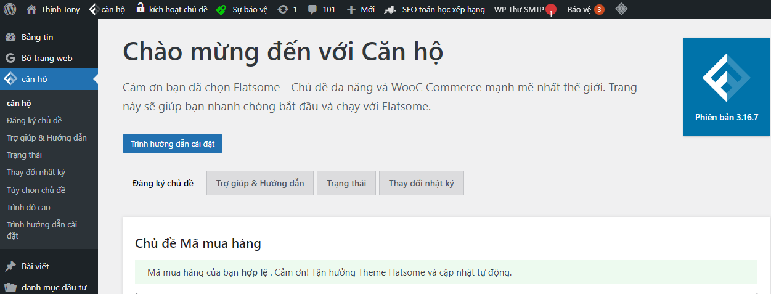Click the updates refresh icon
The image size is (771, 294).
click(283, 9)
